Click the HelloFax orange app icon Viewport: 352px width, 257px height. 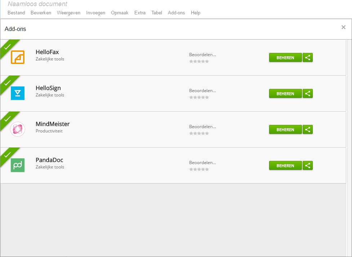tap(18, 57)
